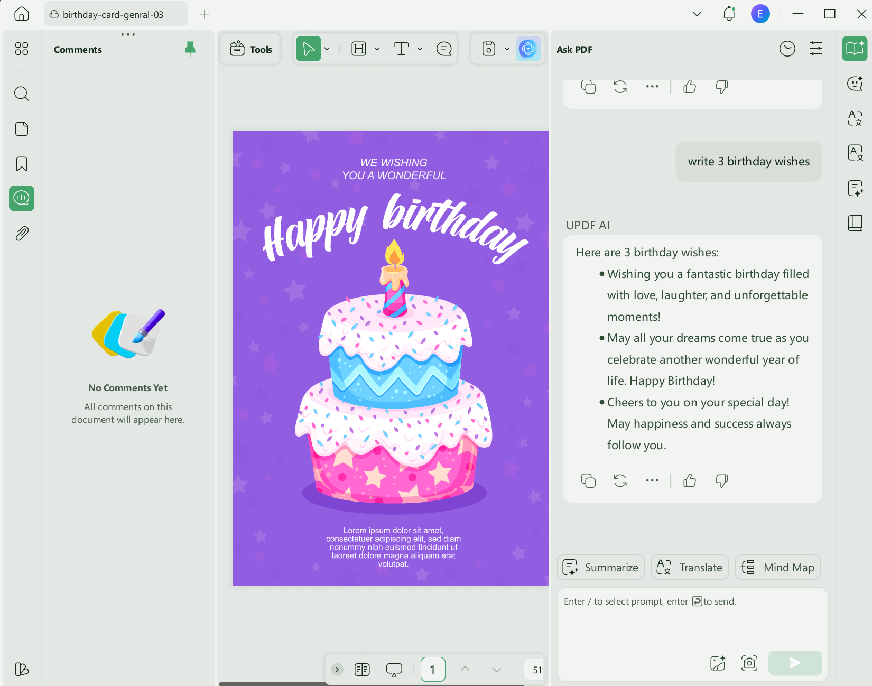Image resolution: width=872 pixels, height=686 pixels.
Task: Open the Tools menu
Action: (251, 49)
